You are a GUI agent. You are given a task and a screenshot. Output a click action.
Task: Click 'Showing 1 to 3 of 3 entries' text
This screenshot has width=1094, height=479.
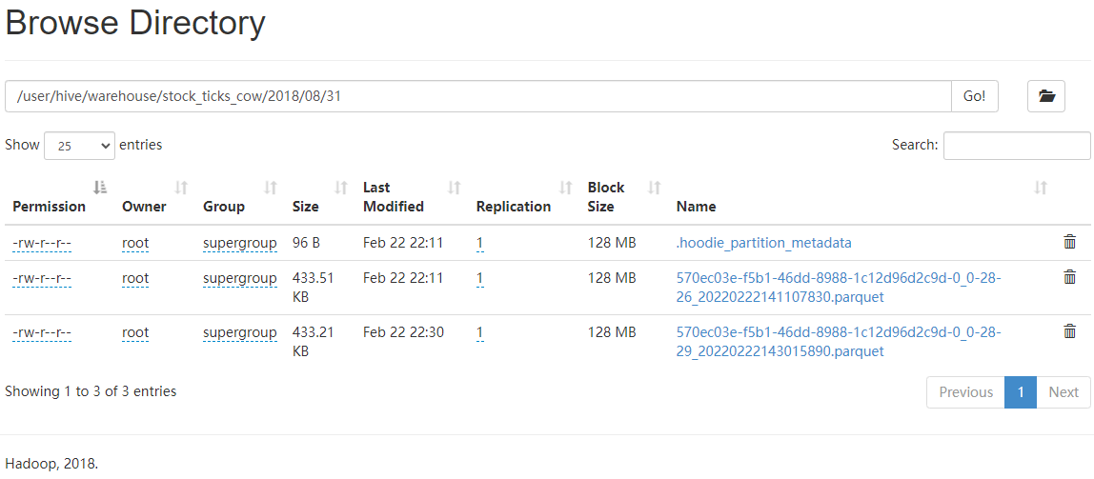tap(91, 391)
